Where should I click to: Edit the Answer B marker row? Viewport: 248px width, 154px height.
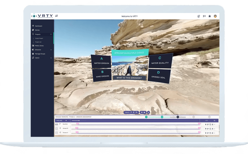click(x=208, y=129)
